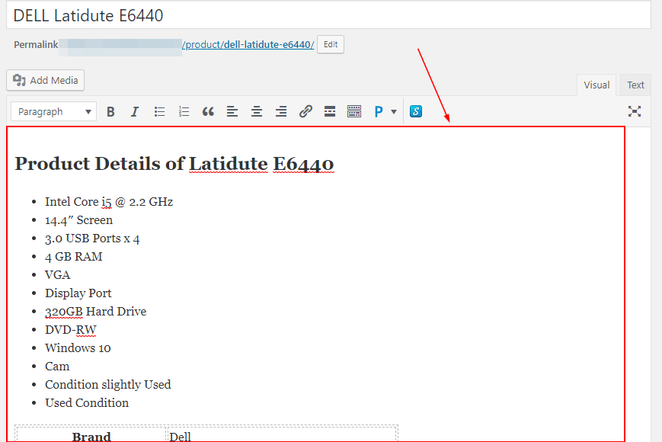The width and height of the screenshot is (662, 442).
Task: Click the list item Display Port
Action: (x=78, y=293)
